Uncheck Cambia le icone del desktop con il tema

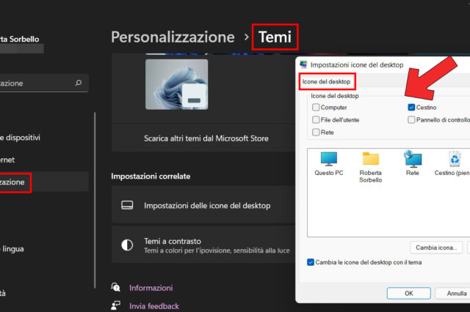click(311, 262)
